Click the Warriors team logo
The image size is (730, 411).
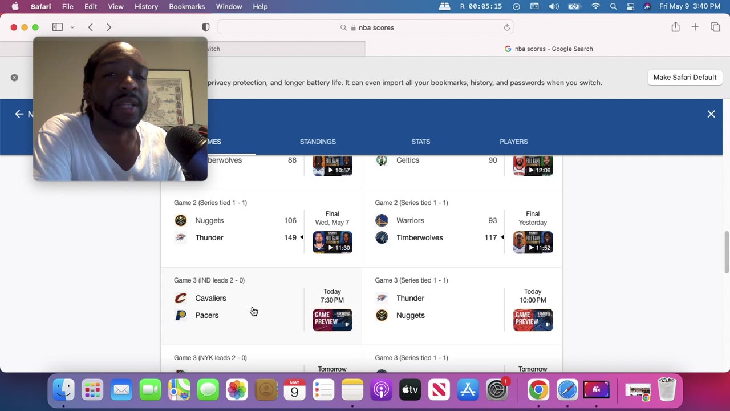pyautogui.click(x=382, y=220)
